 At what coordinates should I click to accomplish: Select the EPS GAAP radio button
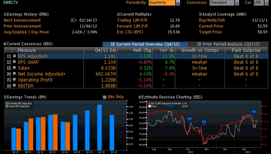tap(14, 62)
